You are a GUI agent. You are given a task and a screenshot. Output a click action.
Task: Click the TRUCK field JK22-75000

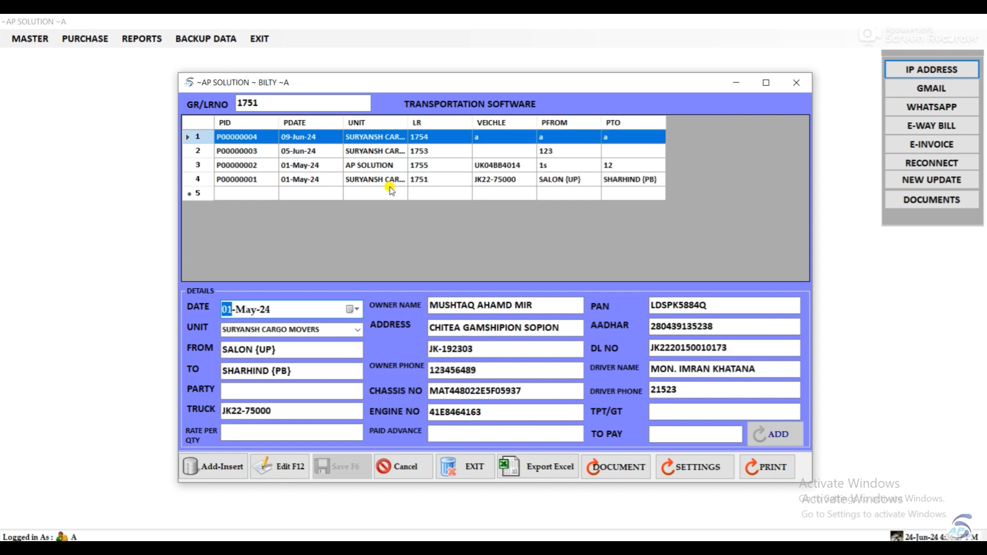(x=291, y=411)
